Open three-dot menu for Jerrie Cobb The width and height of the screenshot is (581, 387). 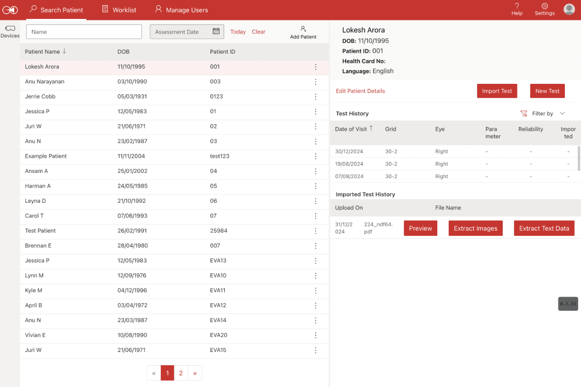click(x=315, y=97)
